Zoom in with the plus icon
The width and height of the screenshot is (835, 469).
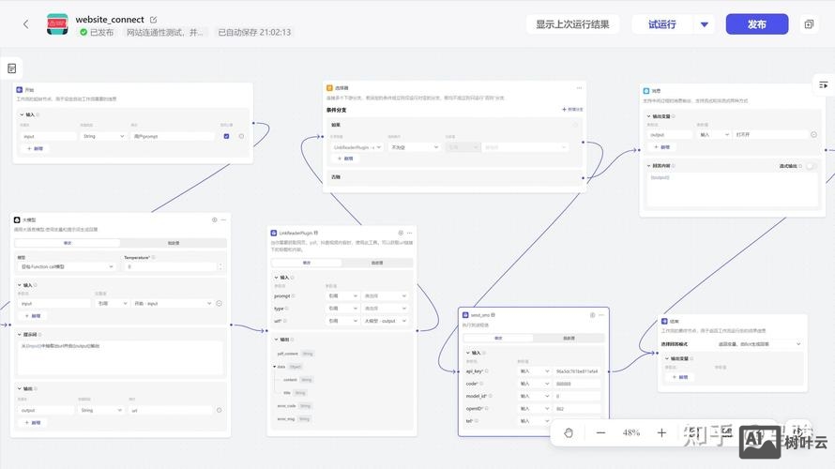coord(661,432)
